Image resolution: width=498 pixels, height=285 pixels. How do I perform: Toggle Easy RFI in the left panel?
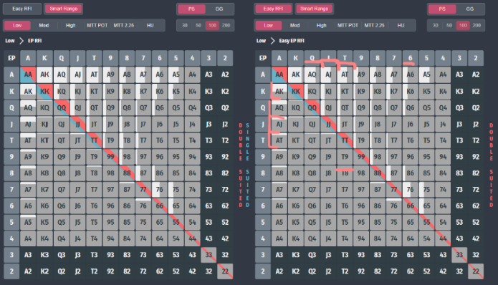pyautogui.click(x=22, y=9)
